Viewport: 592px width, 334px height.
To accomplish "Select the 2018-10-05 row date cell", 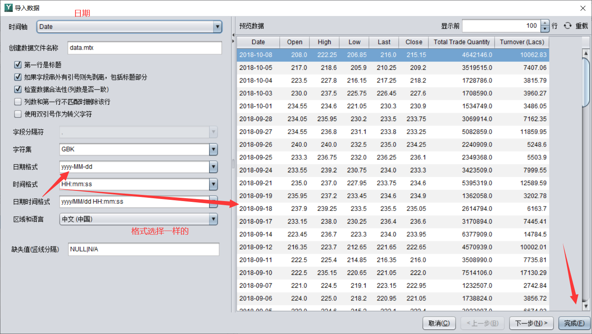I will click(x=258, y=67).
